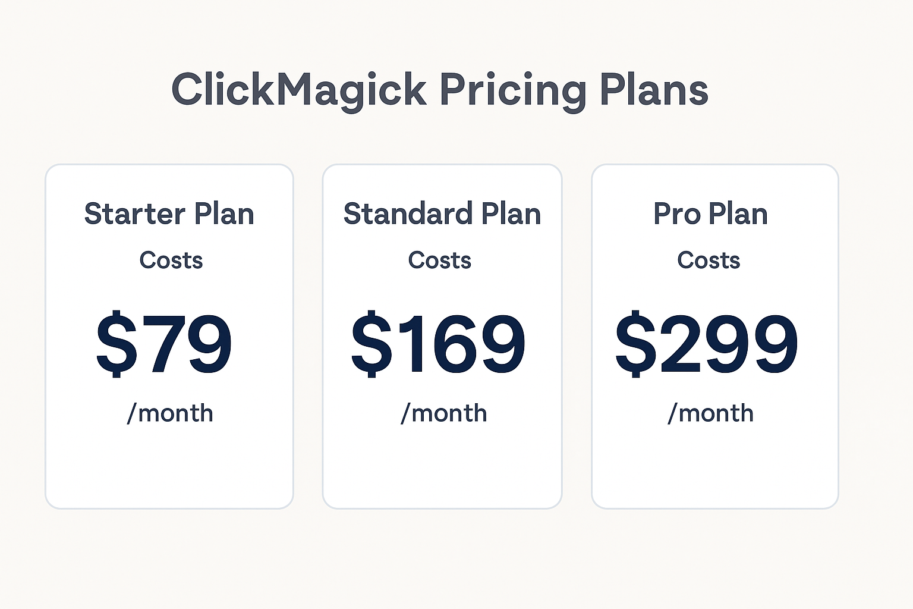This screenshot has width=913, height=609.
Task: Click the $299 price
Action: (x=707, y=344)
